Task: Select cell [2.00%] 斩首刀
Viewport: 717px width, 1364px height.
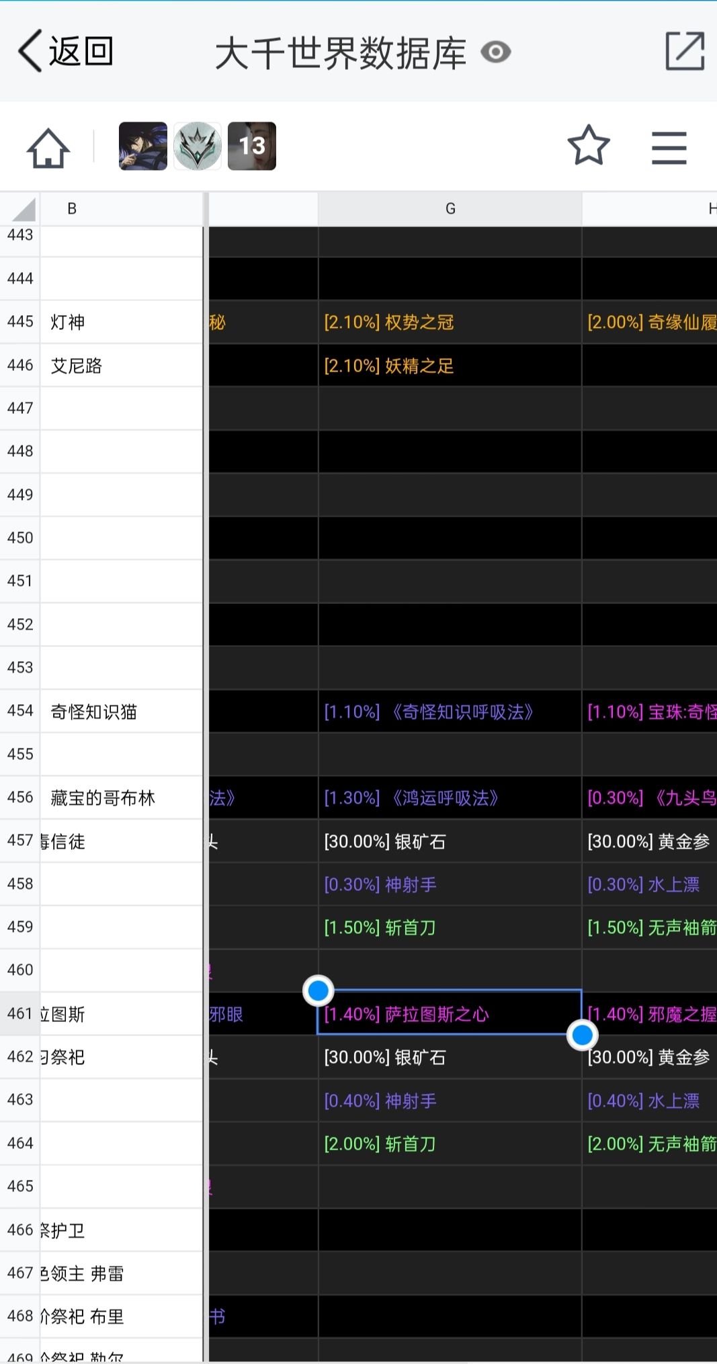Action: (x=450, y=1143)
